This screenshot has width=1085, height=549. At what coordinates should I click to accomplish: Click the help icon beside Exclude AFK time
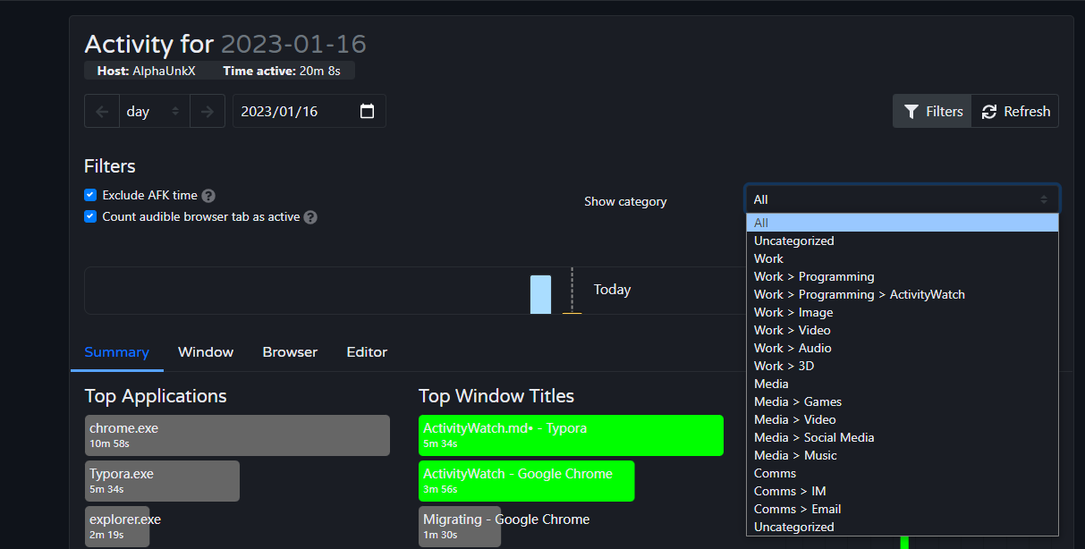coord(208,196)
